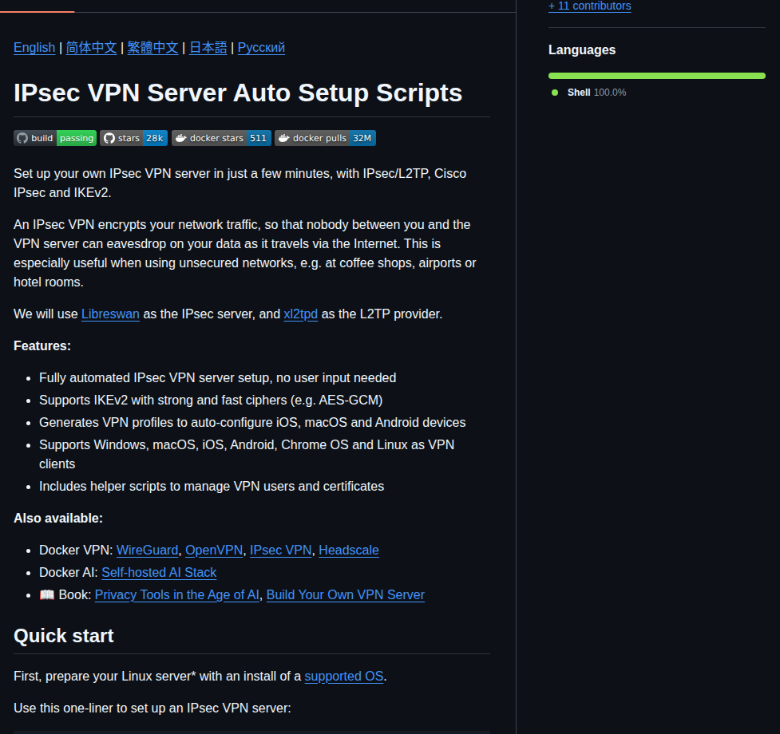
Task: Open the WireGuard Docker VPN link
Action: tap(147, 550)
